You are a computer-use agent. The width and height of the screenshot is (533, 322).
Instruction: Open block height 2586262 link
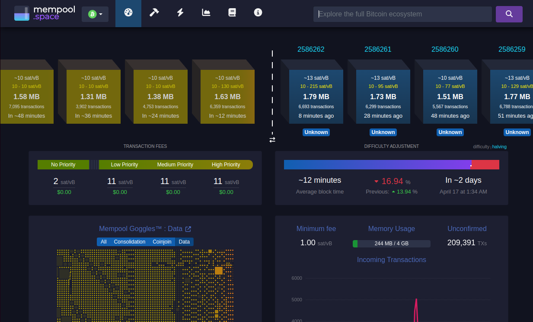(311, 49)
